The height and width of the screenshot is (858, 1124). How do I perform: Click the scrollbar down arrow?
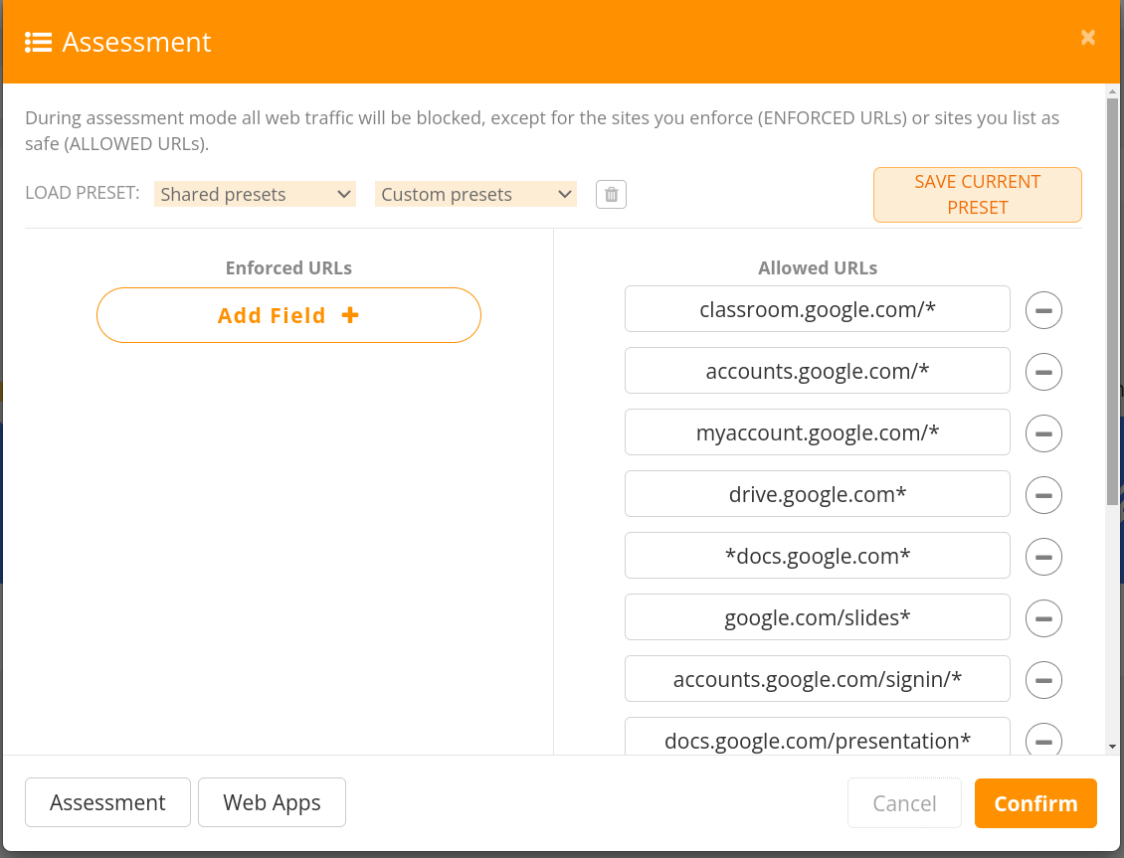tap(1112, 747)
